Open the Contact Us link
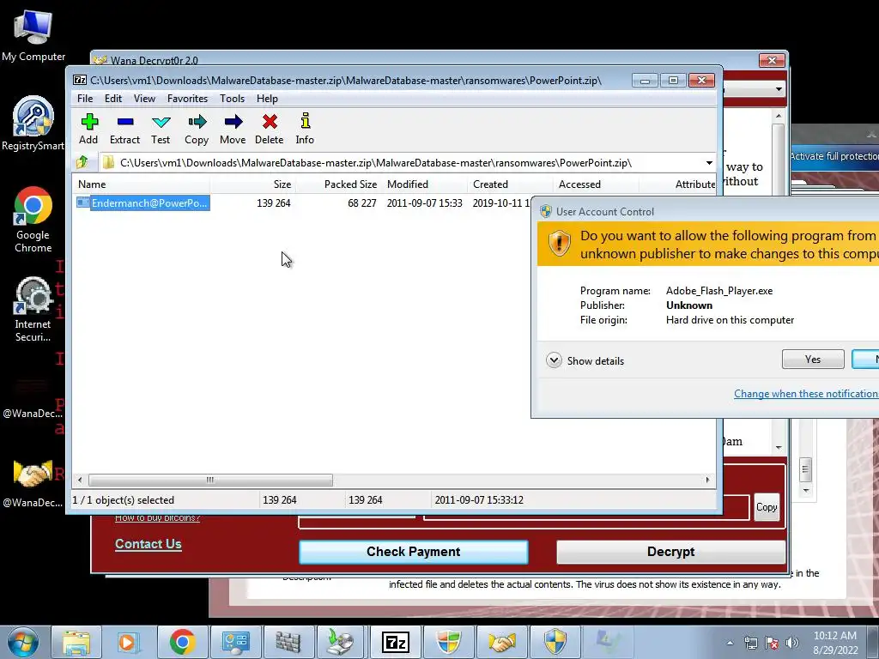 pos(148,544)
